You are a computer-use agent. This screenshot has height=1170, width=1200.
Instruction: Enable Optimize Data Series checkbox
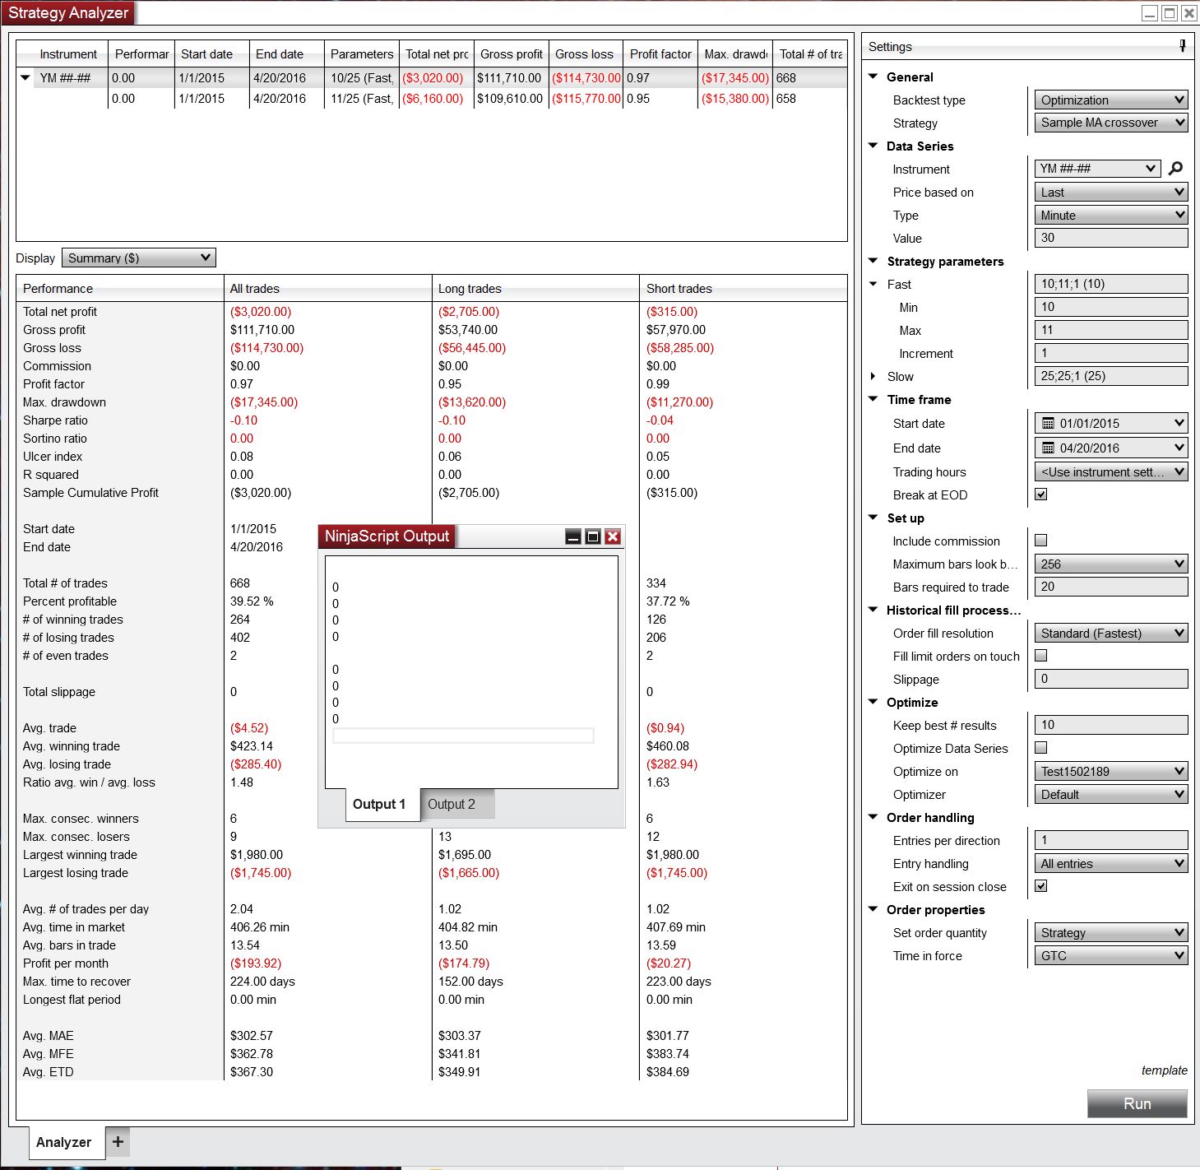[x=1041, y=748]
